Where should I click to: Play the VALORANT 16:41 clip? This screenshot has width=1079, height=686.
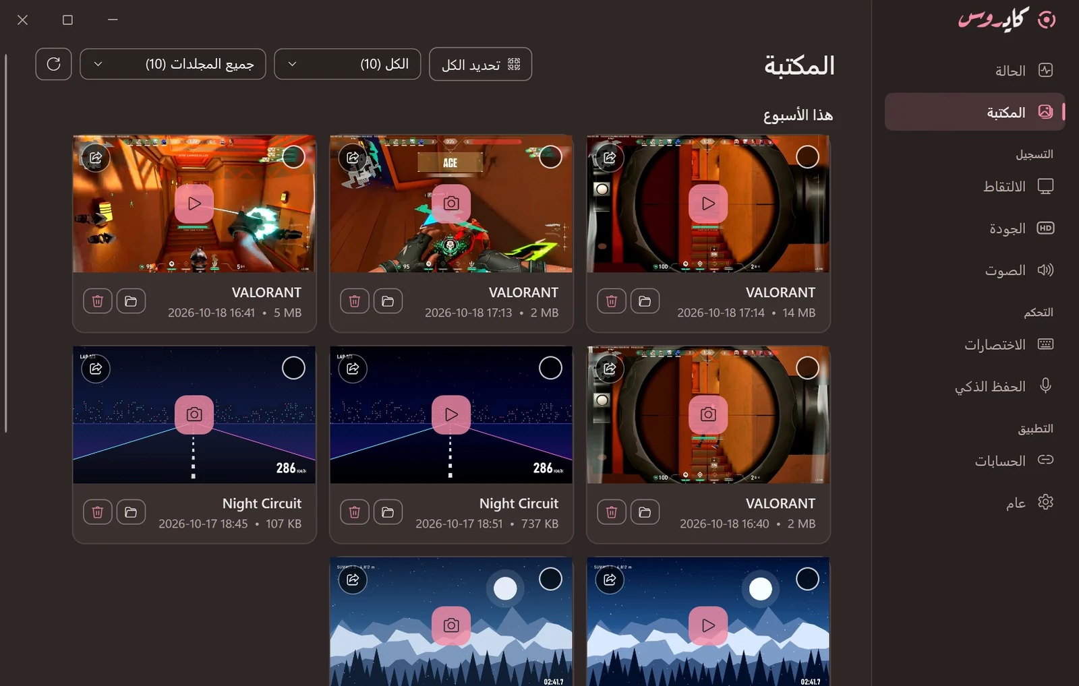click(x=194, y=204)
